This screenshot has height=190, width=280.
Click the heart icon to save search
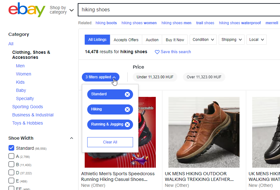pyautogui.click(x=157, y=52)
